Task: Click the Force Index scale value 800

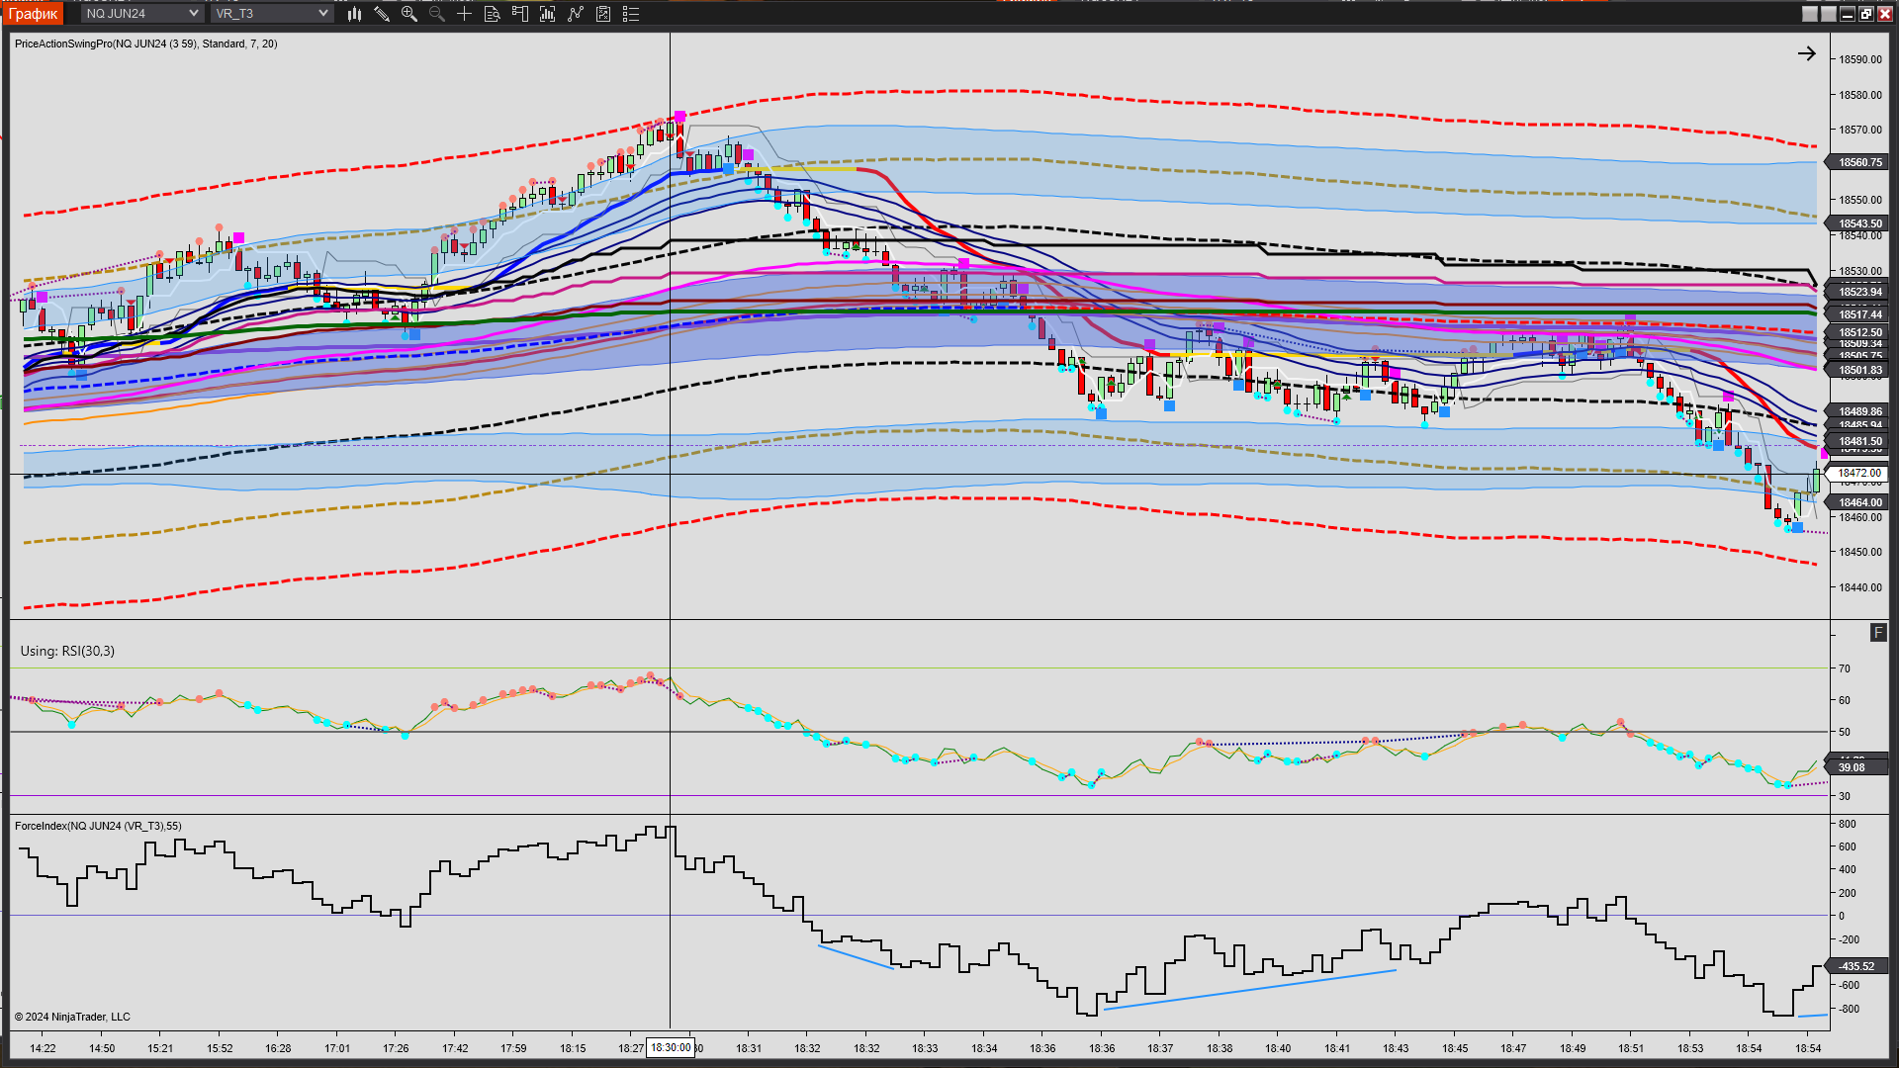Action: click(1847, 824)
